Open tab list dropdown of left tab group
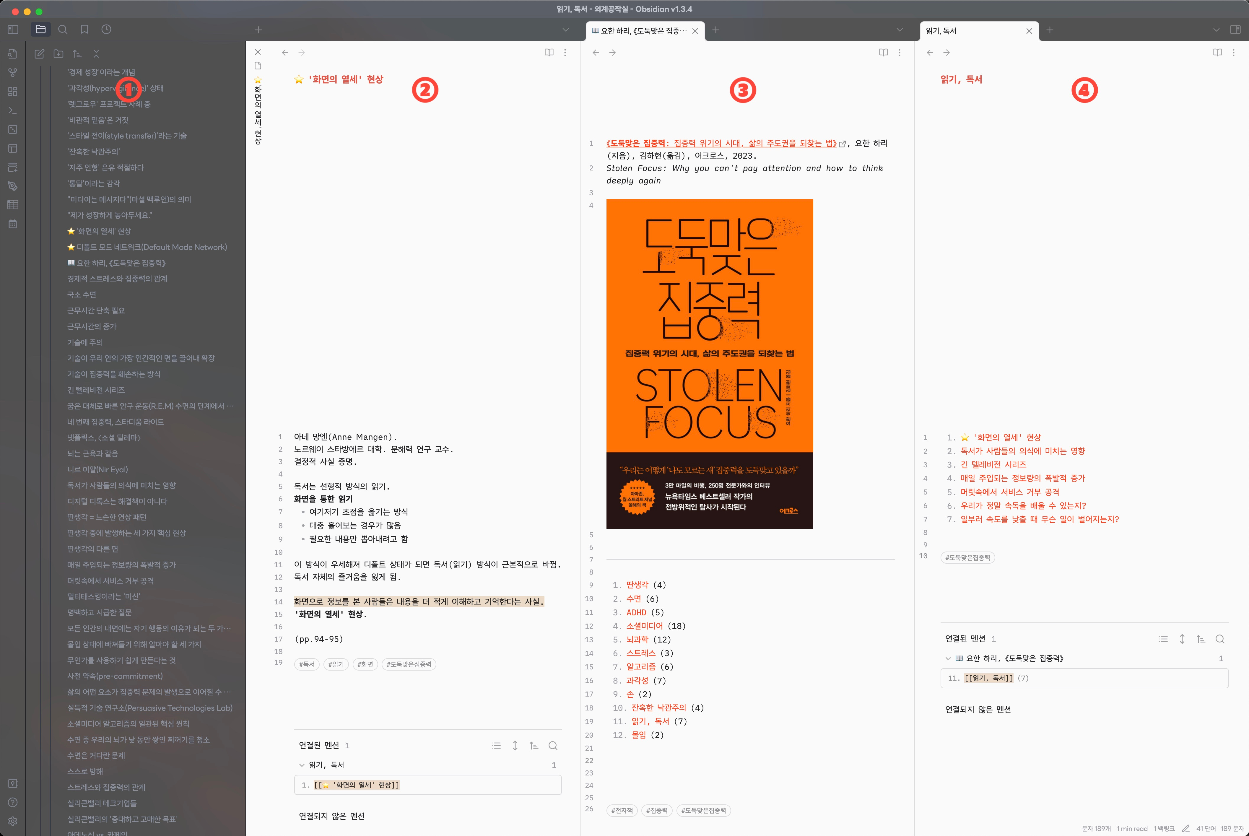 click(x=566, y=30)
